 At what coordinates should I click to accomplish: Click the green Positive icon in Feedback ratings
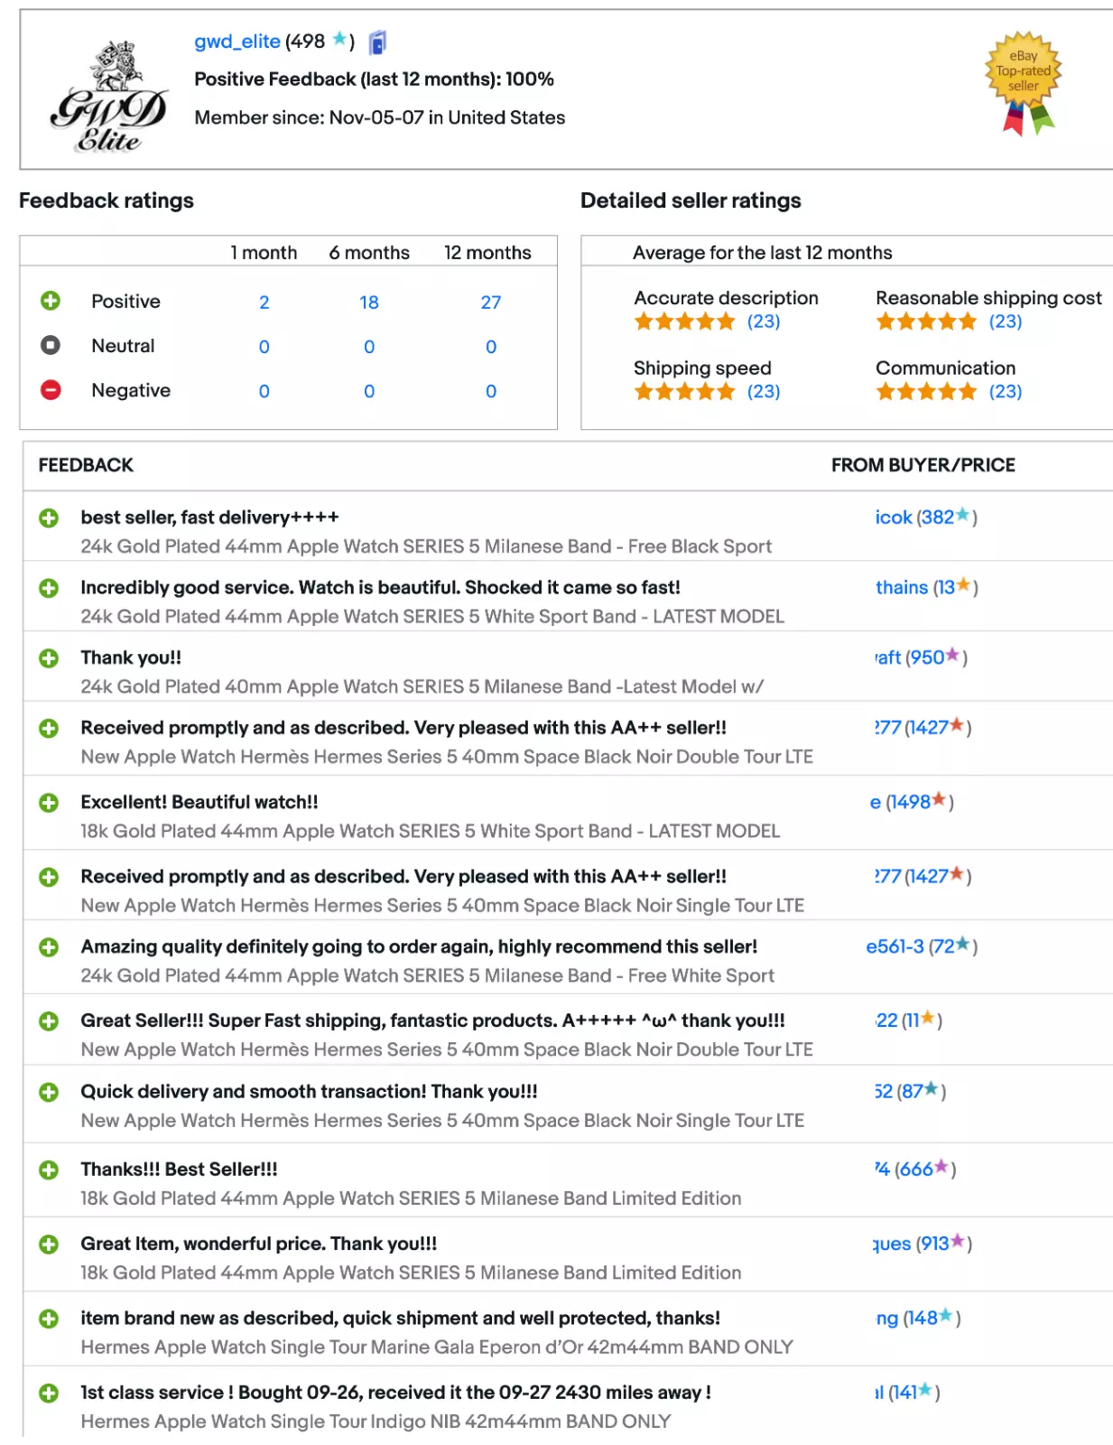pyautogui.click(x=51, y=301)
